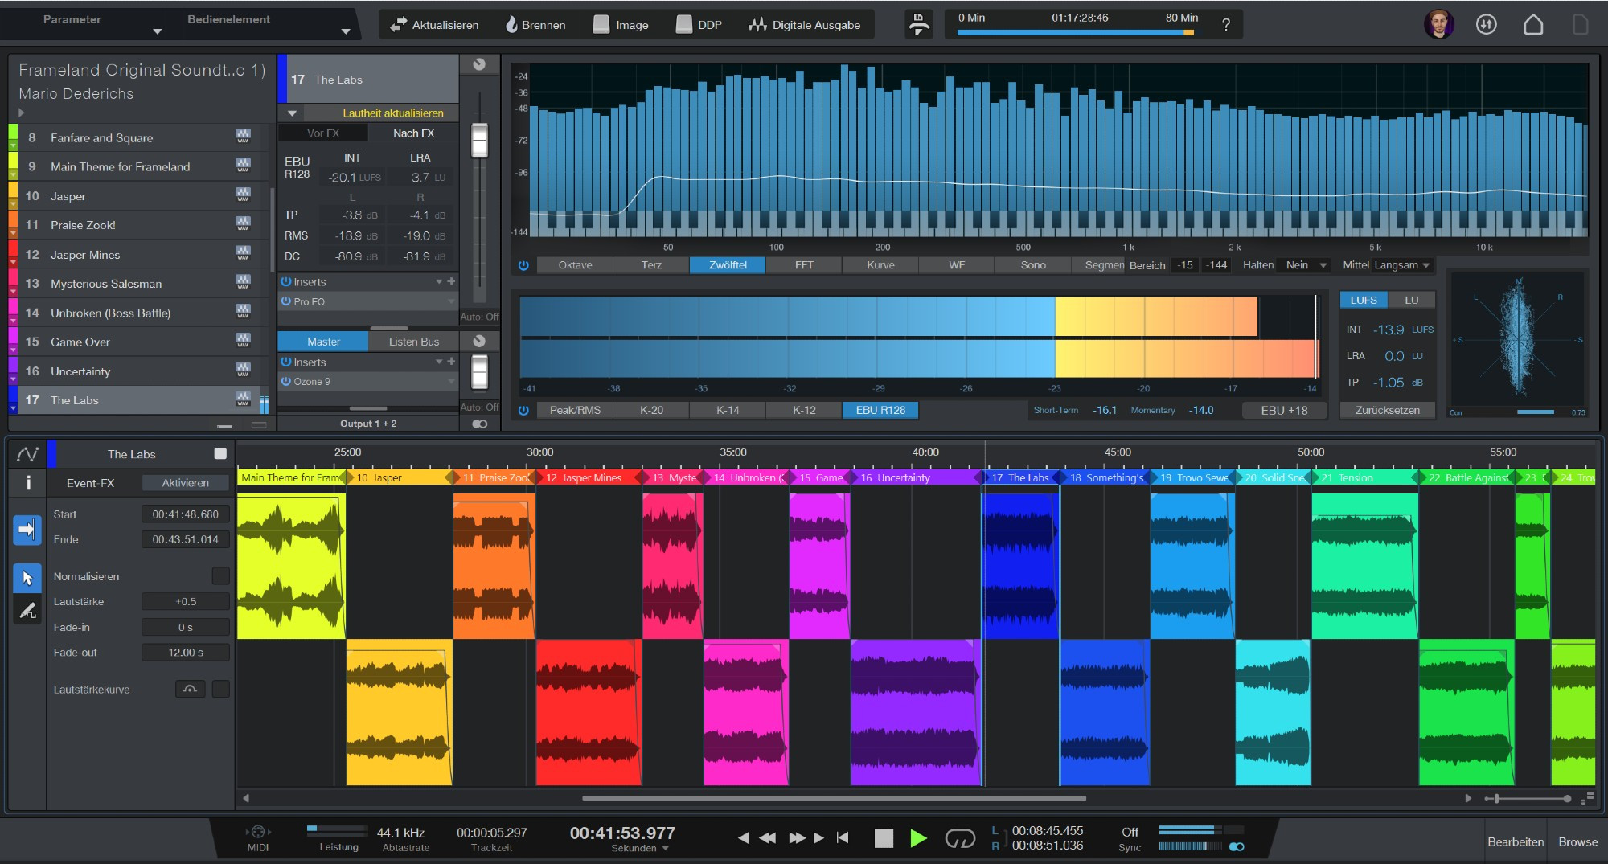This screenshot has height=864, width=1608.
Task: Toggle the Pro EQ insert power
Action: coord(285,301)
